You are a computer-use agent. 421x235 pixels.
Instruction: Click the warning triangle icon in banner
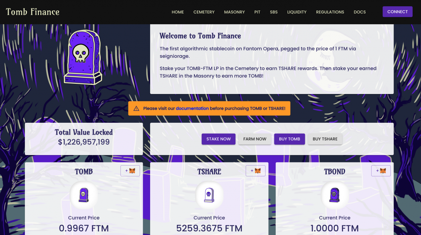136,108
